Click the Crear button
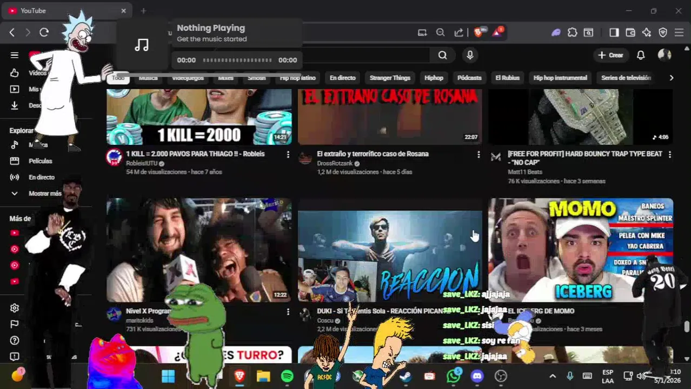Screen dimensions: 691x389 click(x=610, y=55)
